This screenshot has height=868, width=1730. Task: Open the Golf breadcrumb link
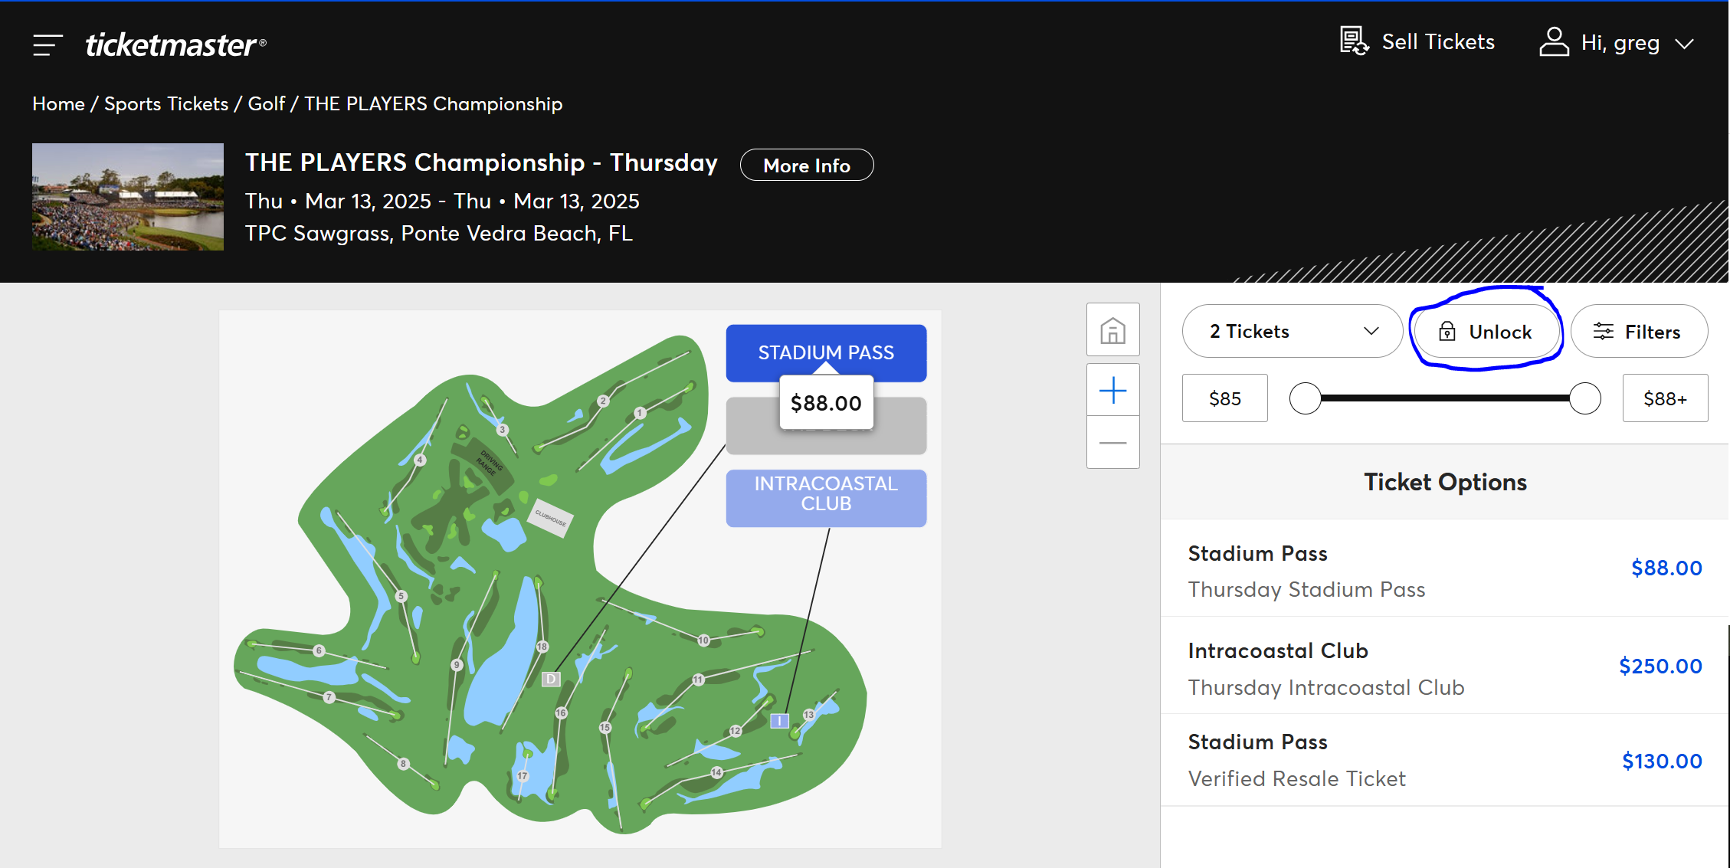coord(266,104)
